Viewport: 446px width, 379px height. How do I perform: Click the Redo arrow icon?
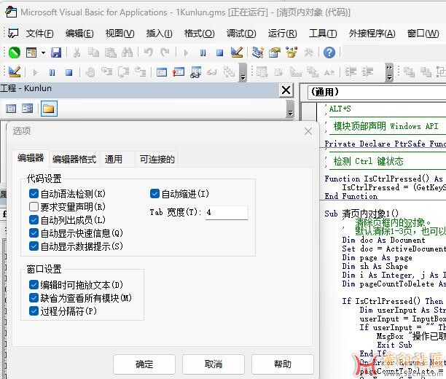pyautogui.click(x=165, y=52)
